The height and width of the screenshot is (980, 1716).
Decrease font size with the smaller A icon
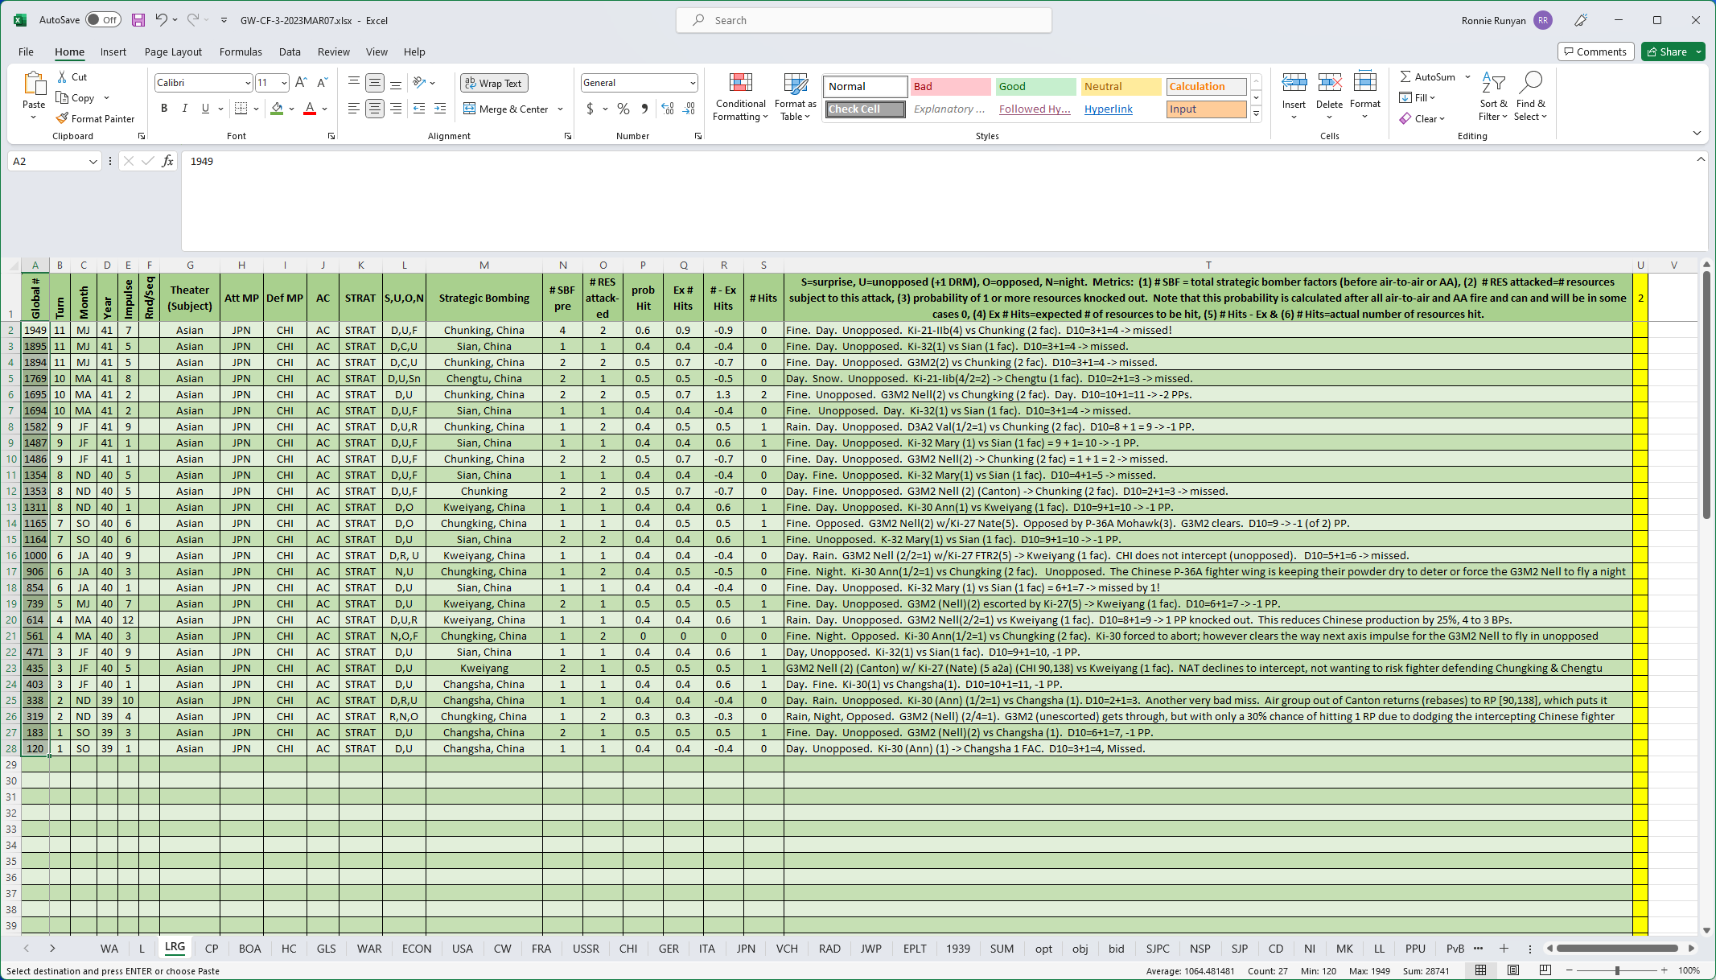coord(322,83)
